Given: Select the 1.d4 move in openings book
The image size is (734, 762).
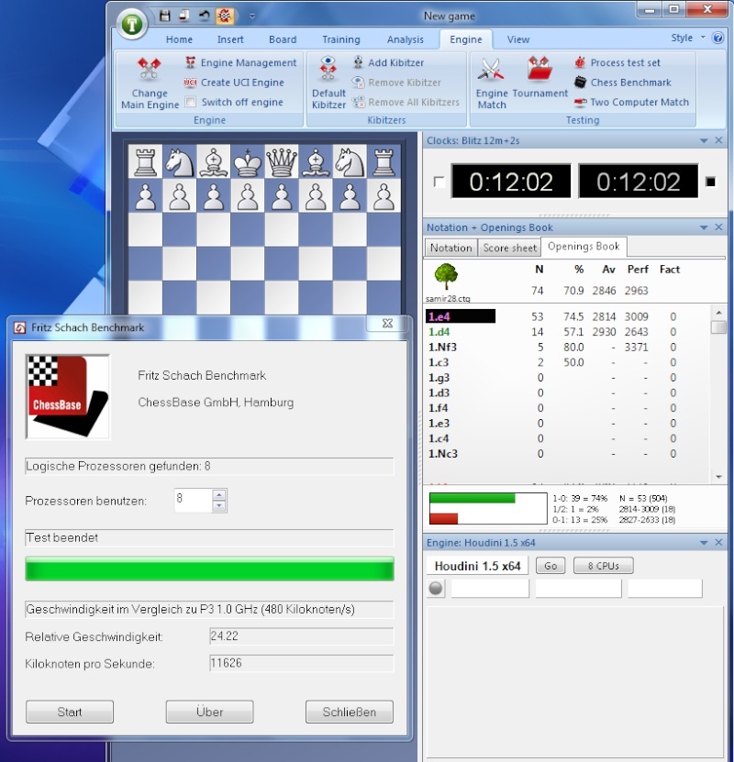Looking at the screenshot, I should 439,332.
